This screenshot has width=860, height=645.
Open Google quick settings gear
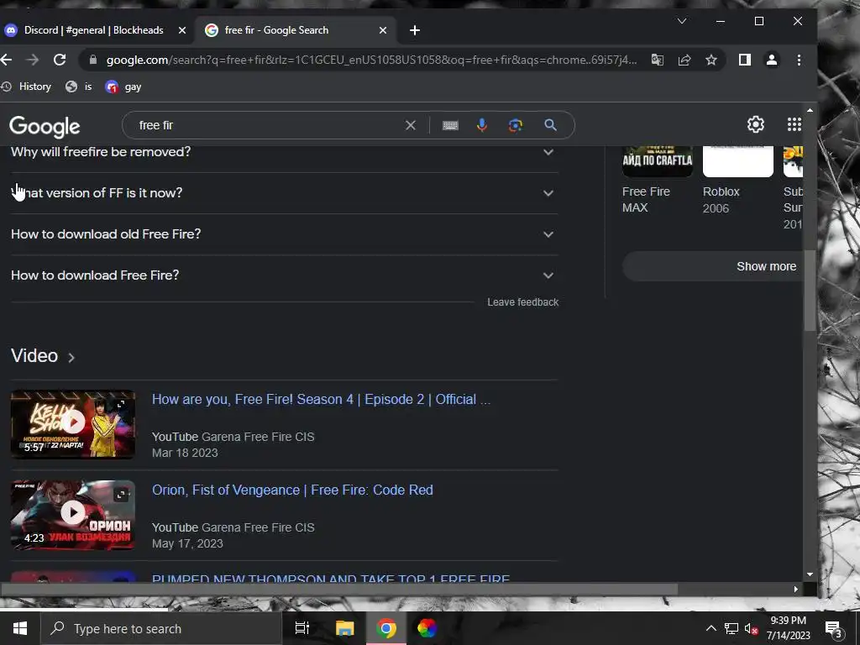755,124
